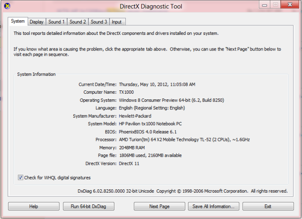Image resolution: width=302 pixels, height=219 pixels.
Task: Launch Run 64-bit DxDiag
Action: 88,206
